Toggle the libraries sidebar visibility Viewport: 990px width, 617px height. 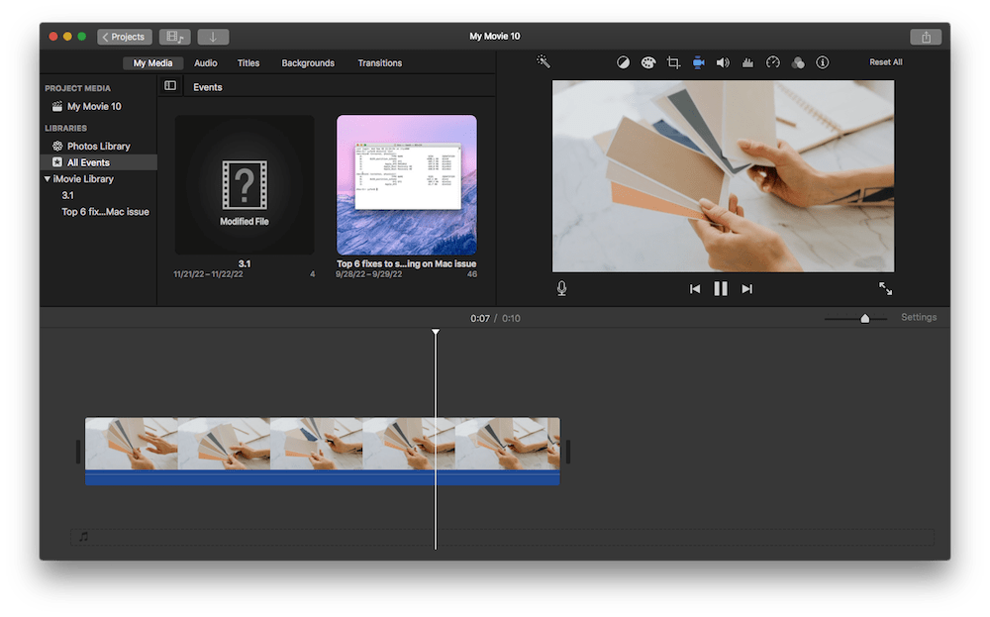click(170, 86)
